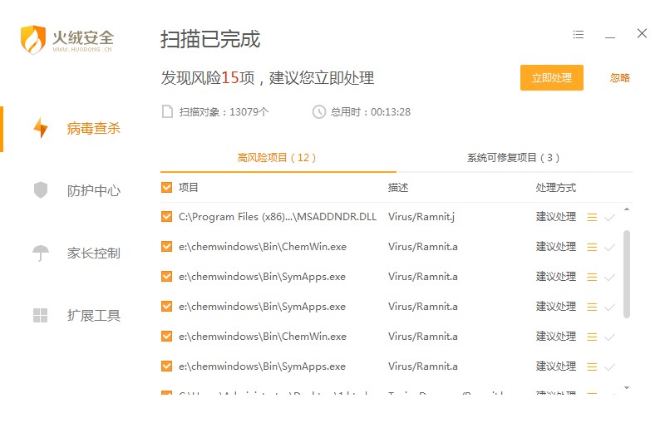
Task: Click the 处理方式 column header
Action: tap(555, 188)
